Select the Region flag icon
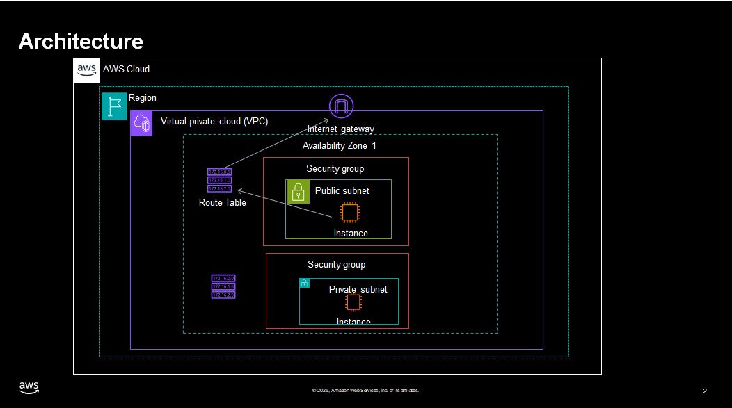Screen dimensions: 732x408 point(114,106)
